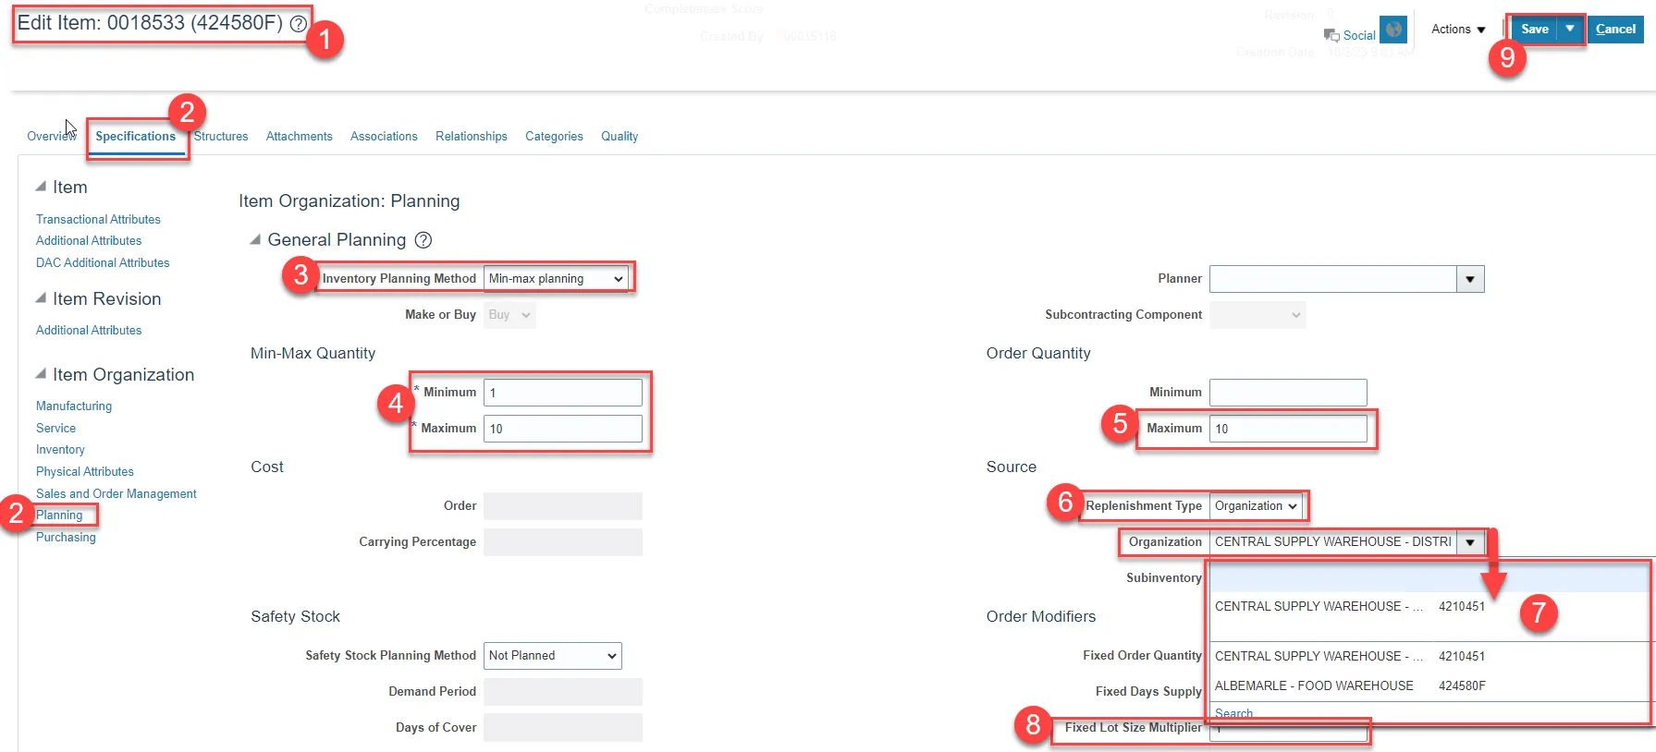The image size is (1656, 752).
Task: Go to the Quality tab
Action: point(619,137)
